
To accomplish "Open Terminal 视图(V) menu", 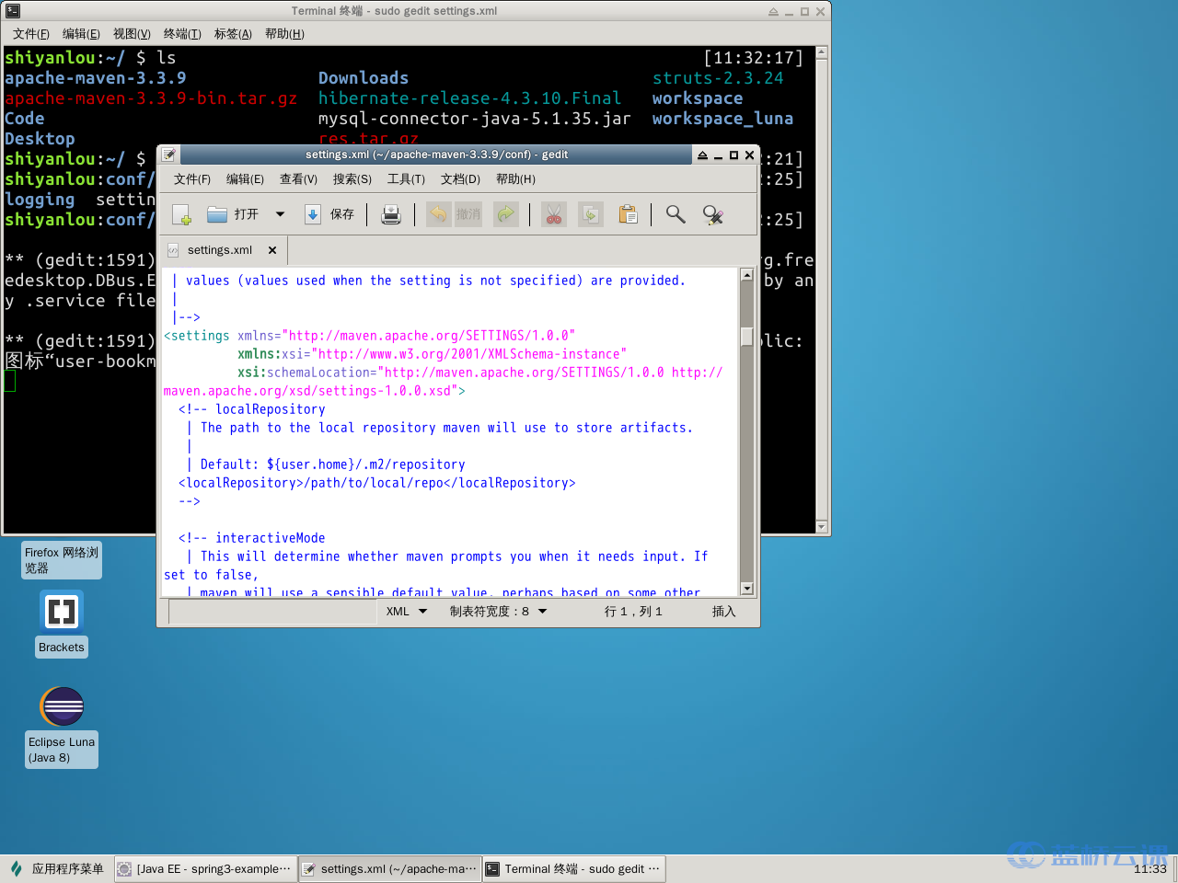I will tap(132, 34).
